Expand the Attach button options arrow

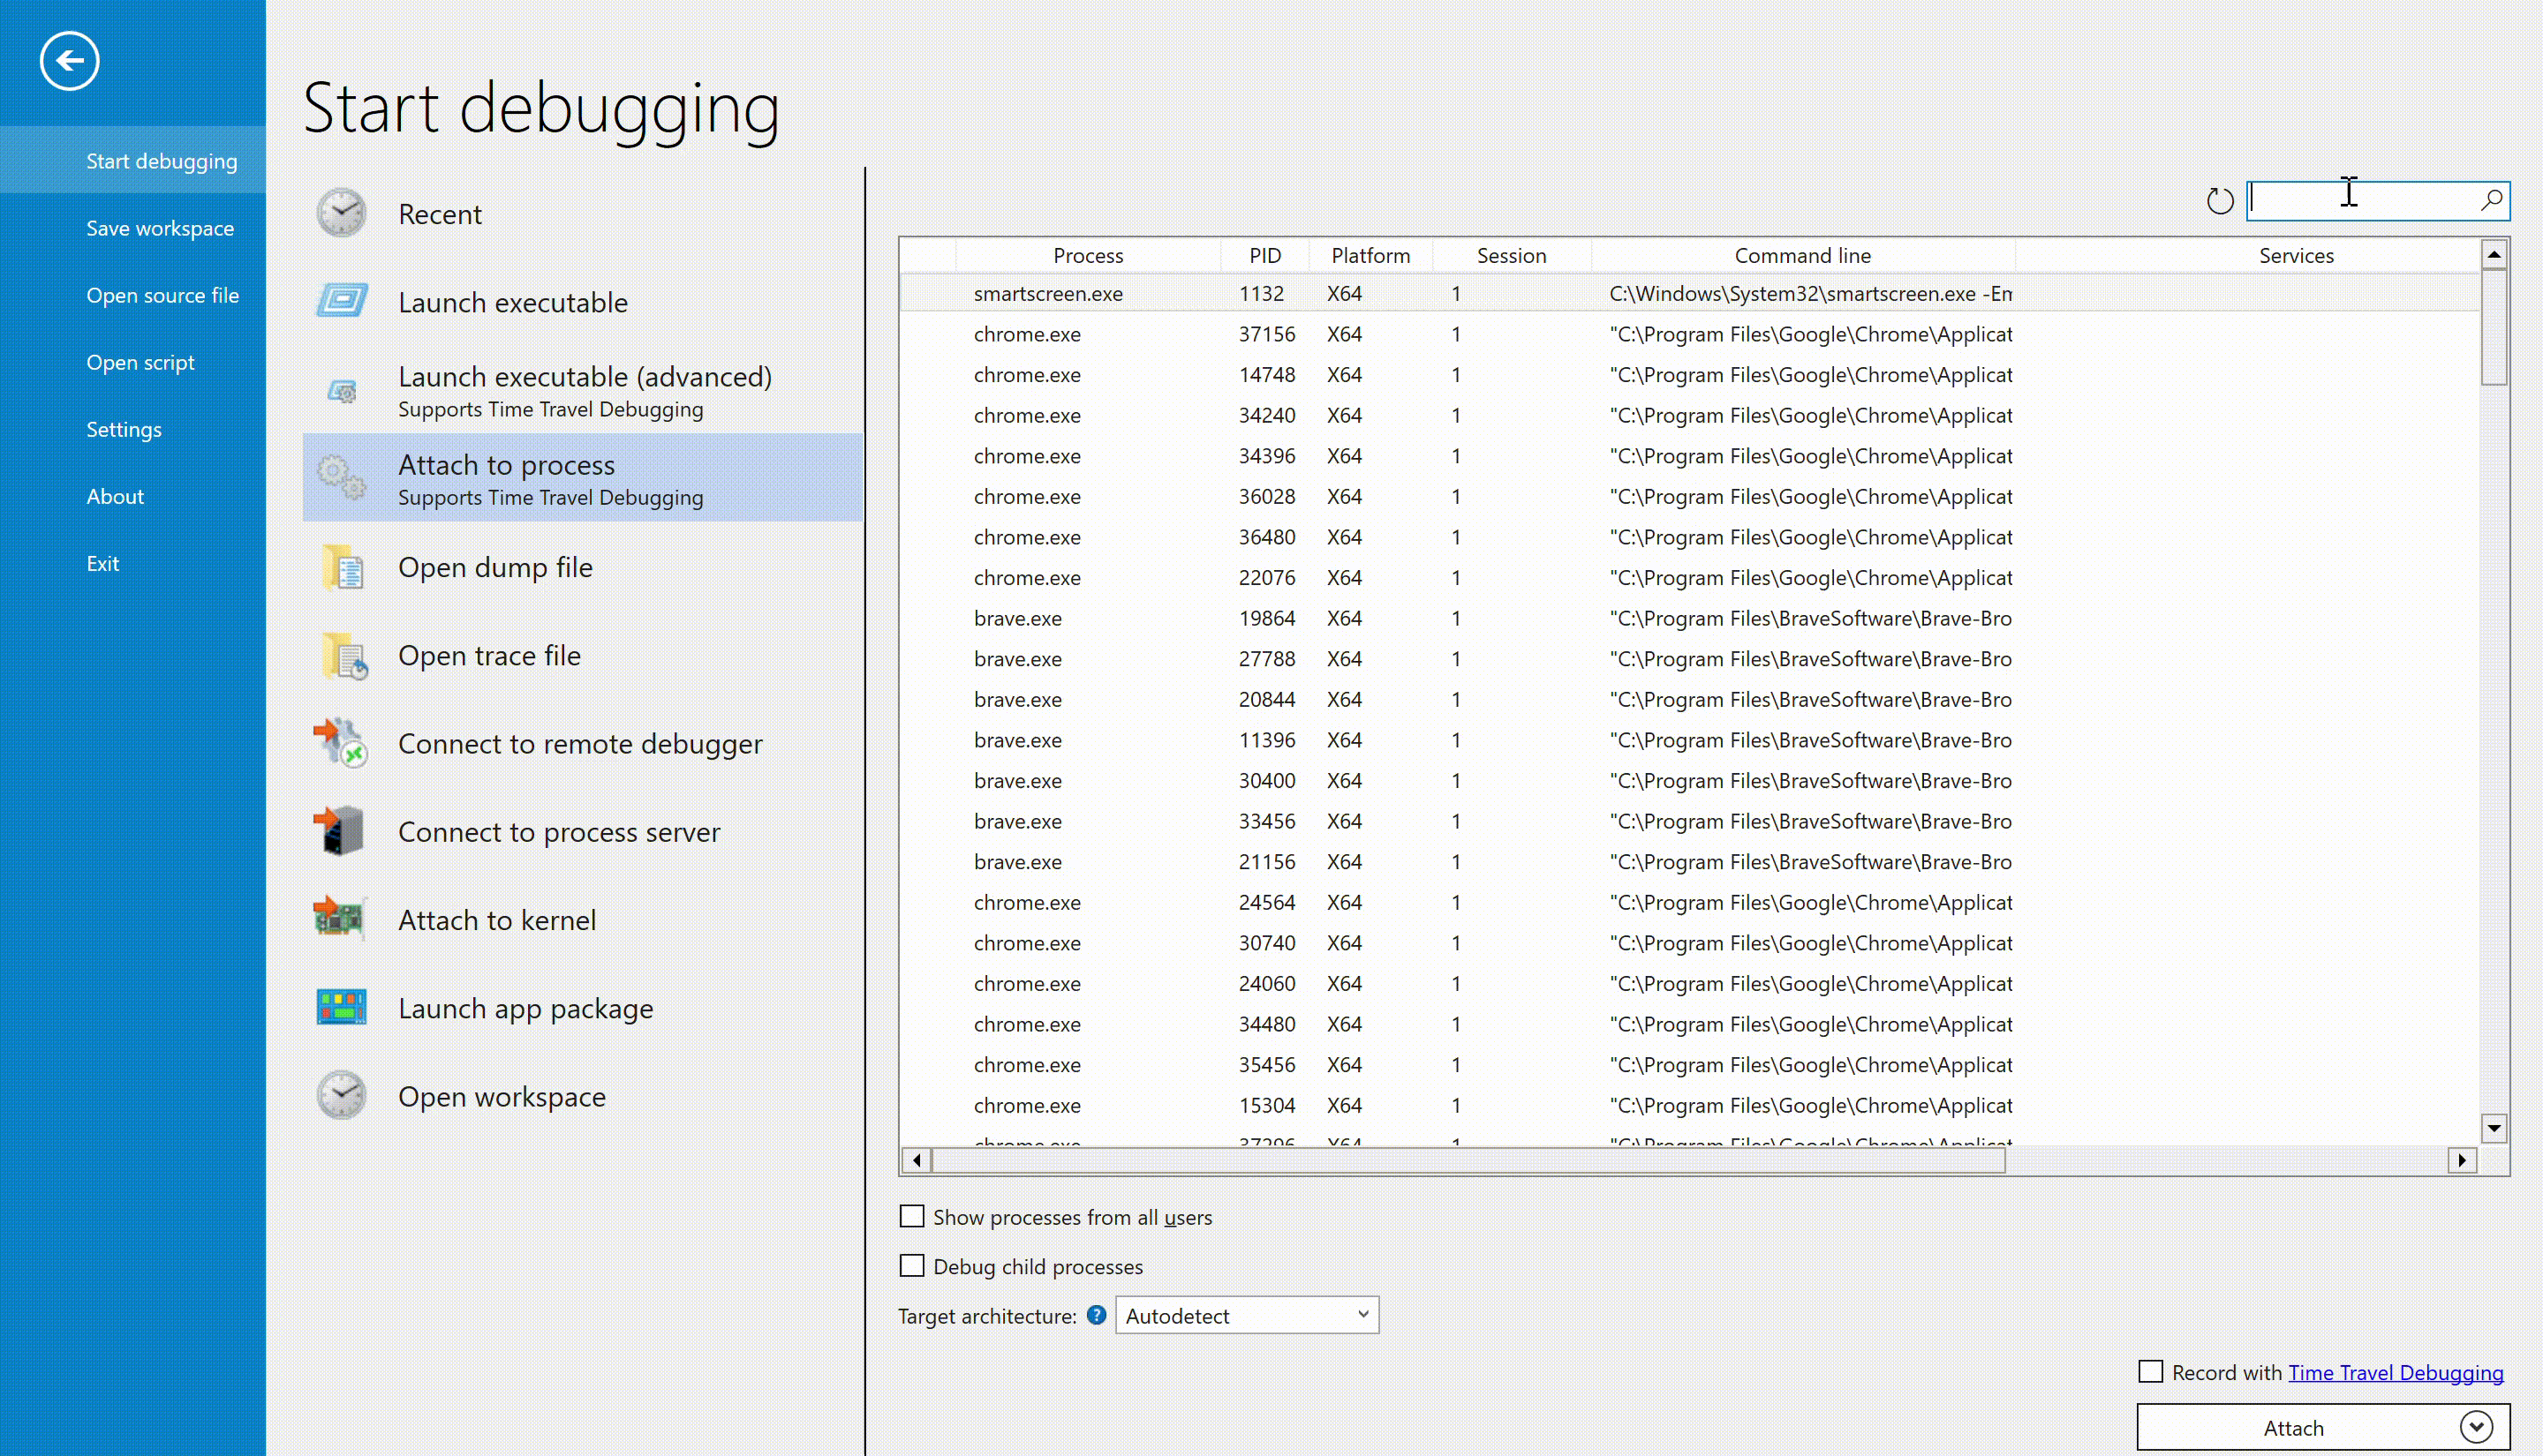click(x=2476, y=1427)
